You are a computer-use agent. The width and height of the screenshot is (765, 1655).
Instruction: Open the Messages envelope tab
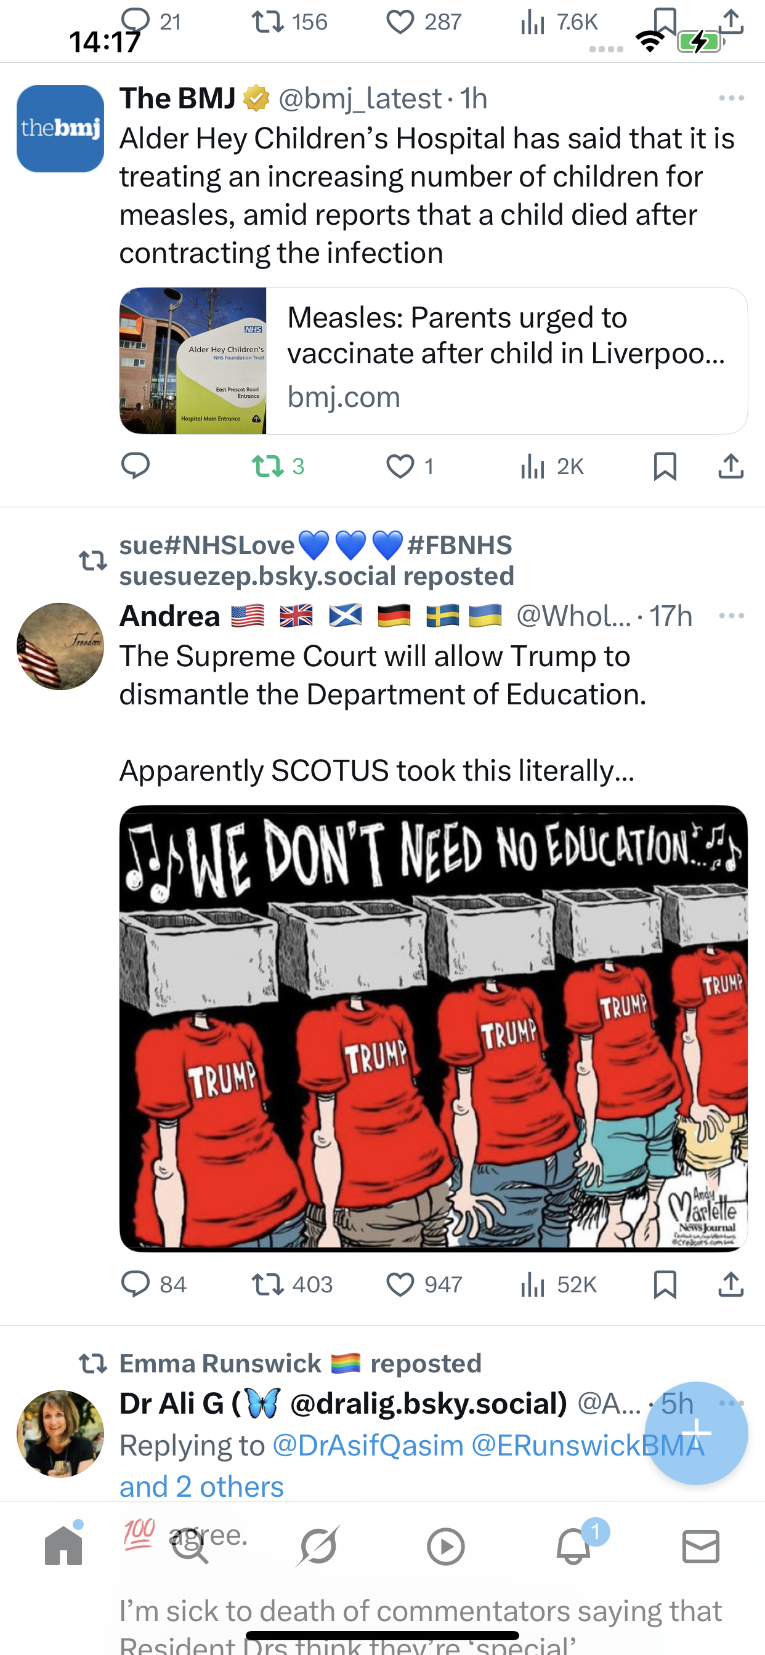701,1546
